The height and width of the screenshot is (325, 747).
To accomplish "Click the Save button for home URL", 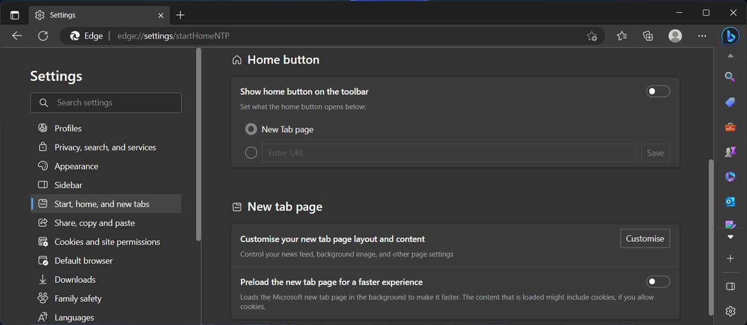I will (x=655, y=153).
